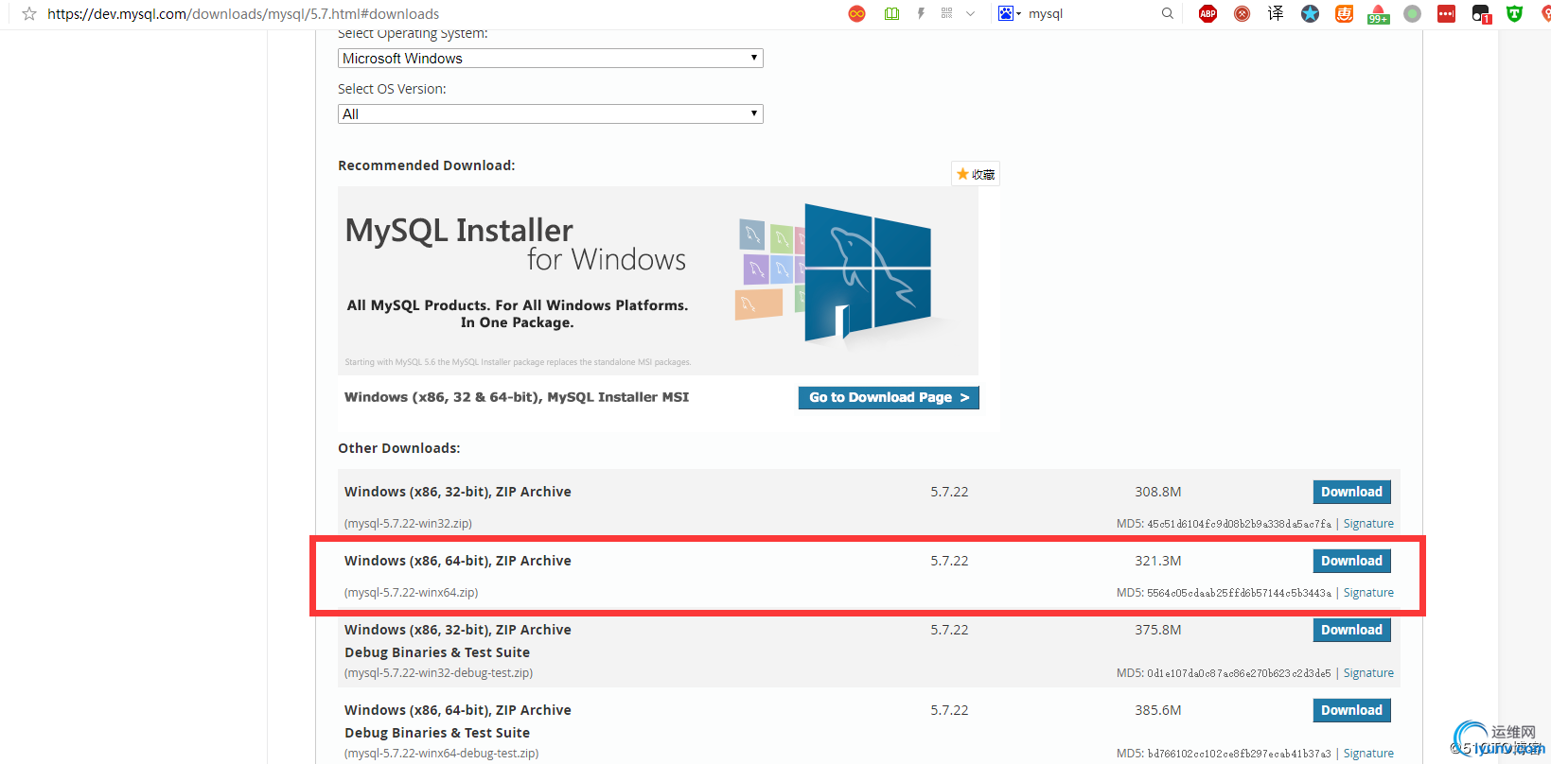Click the MySQL Installer for Windows banner

(x=658, y=280)
